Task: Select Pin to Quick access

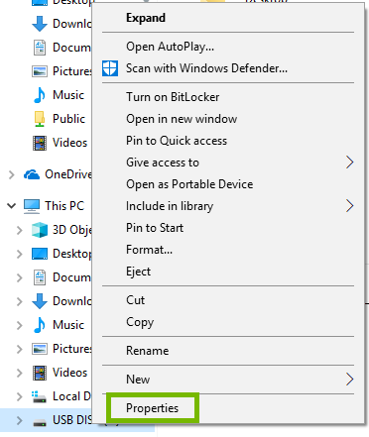Action: pyautogui.click(x=228, y=141)
